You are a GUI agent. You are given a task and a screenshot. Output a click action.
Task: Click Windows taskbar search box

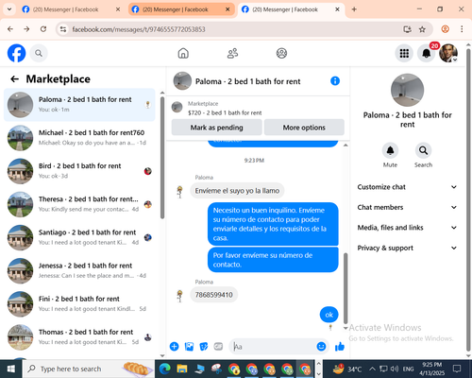[89, 369]
